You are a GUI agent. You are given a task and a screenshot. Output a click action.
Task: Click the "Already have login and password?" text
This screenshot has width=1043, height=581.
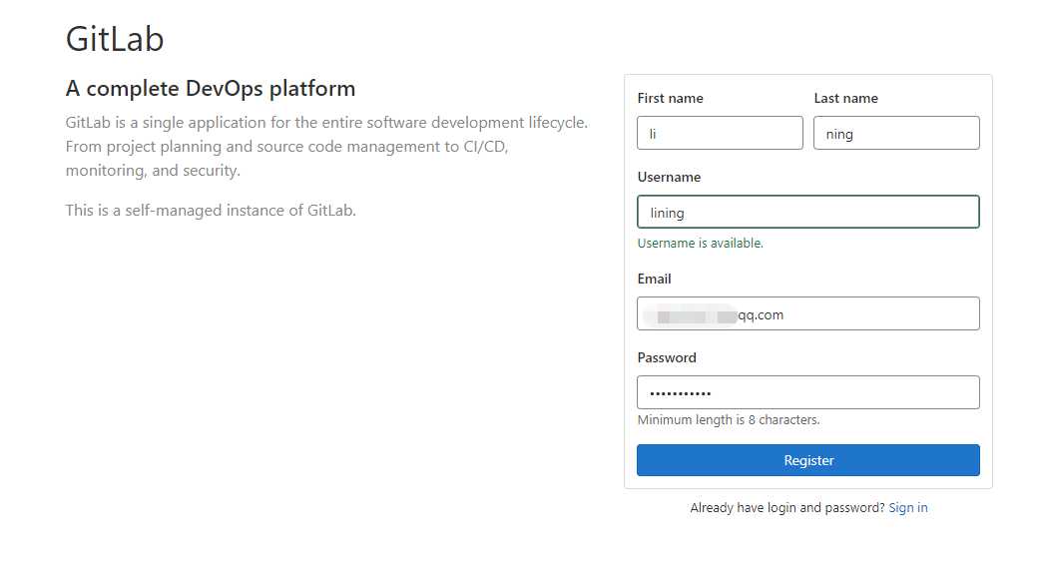(786, 508)
